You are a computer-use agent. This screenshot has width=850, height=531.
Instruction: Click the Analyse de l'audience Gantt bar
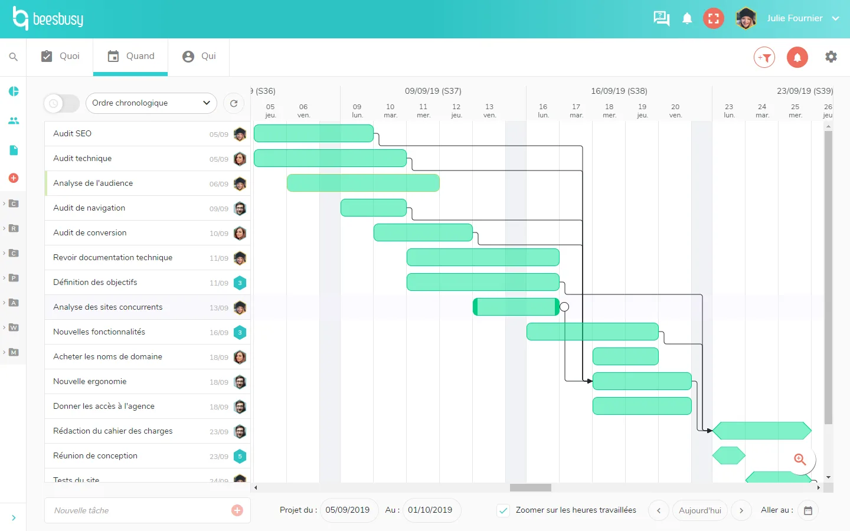click(x=363, y=183)
